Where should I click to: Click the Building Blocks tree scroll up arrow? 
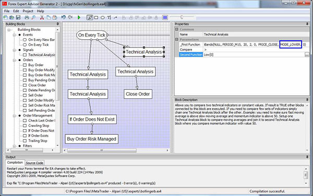57,30
